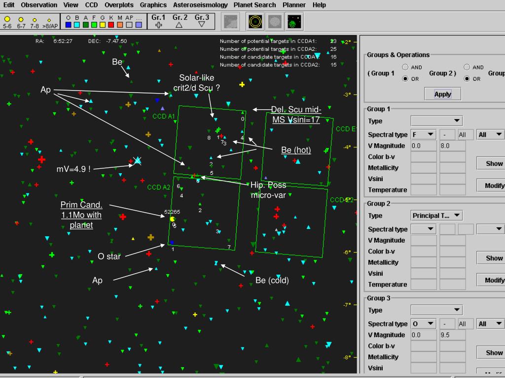Viewport: 505px width, 378px height.
Task: Click the large red plus star near left edge
Action: (41, 159)
